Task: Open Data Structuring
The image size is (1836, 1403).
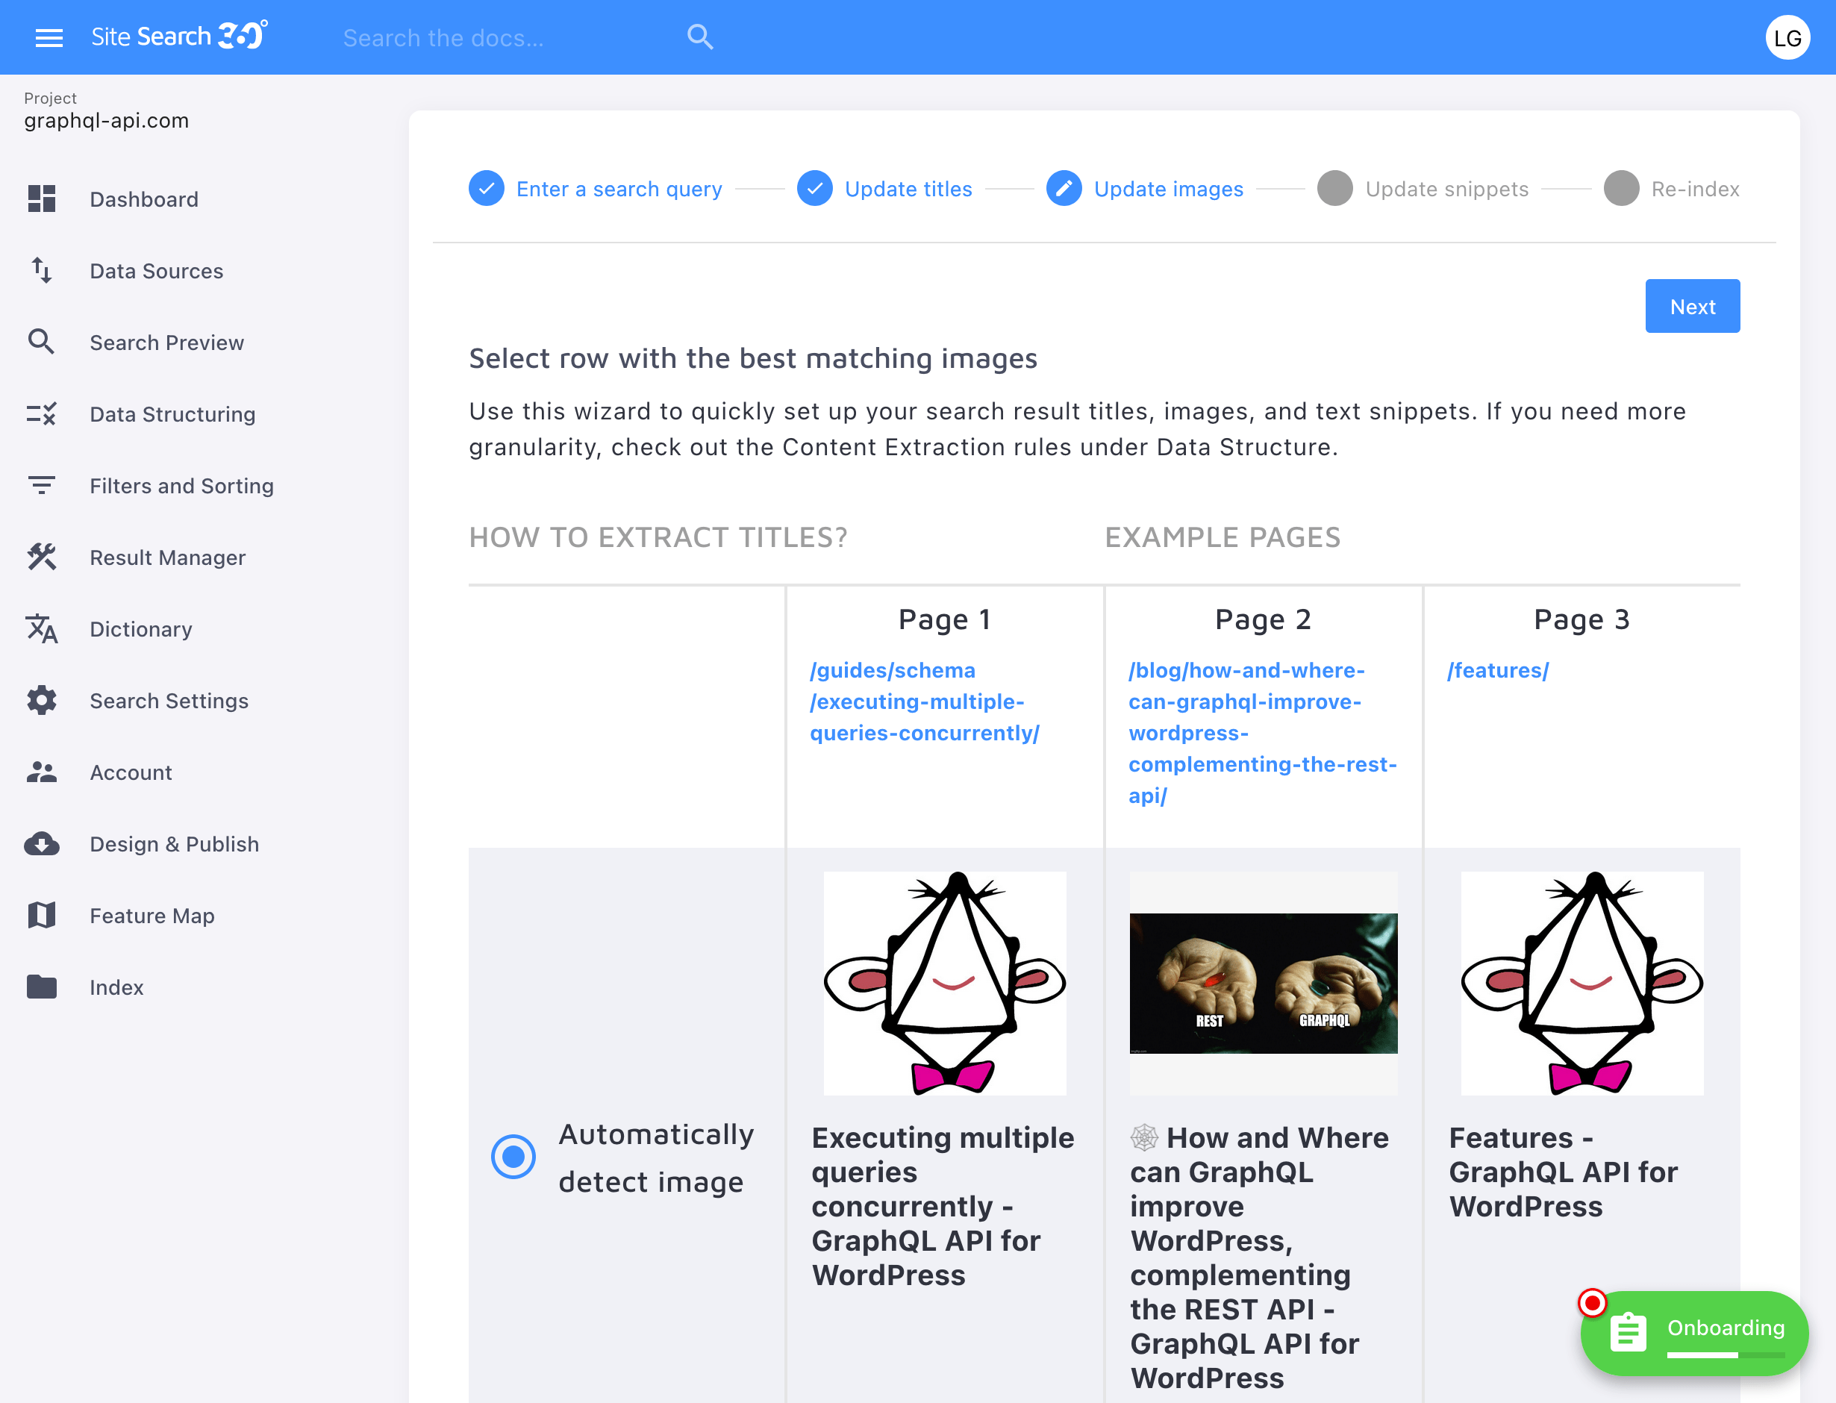Action: coord(172,414)
